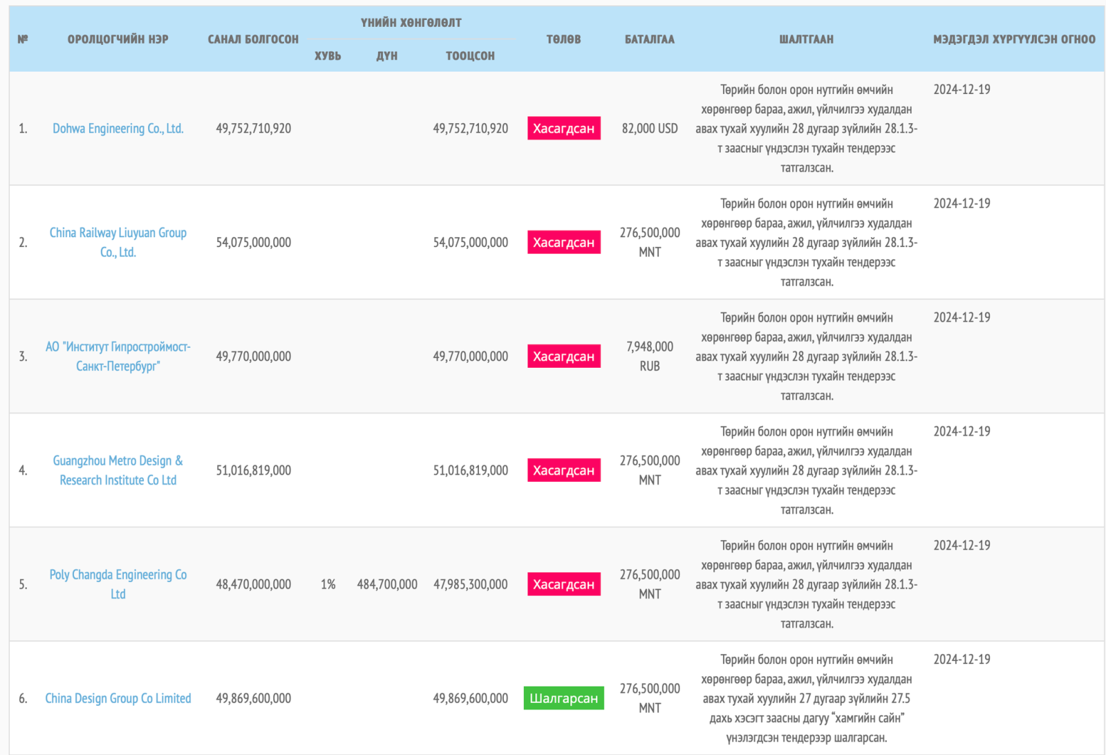
Task: Click the 2024-12-19 date in China Railway row
Action: tap(962, 204)
